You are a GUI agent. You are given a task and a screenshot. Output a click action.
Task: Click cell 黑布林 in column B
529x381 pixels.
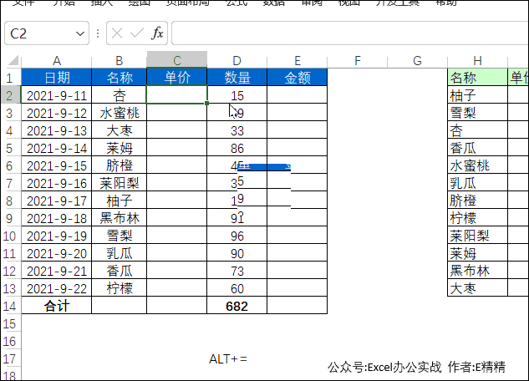pos(120,218)
